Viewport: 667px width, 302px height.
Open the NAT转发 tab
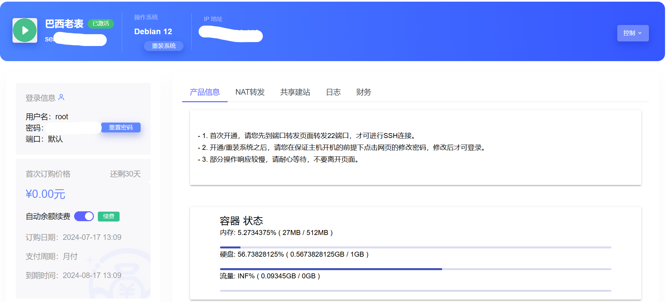point(250,92)
